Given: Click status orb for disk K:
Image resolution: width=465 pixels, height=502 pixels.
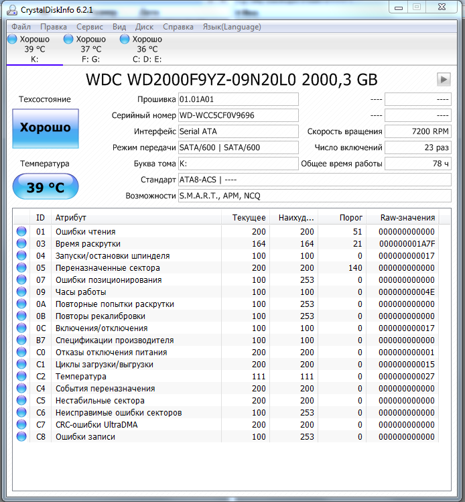Looking at the screenshot, I should click(x=13, y=40).
